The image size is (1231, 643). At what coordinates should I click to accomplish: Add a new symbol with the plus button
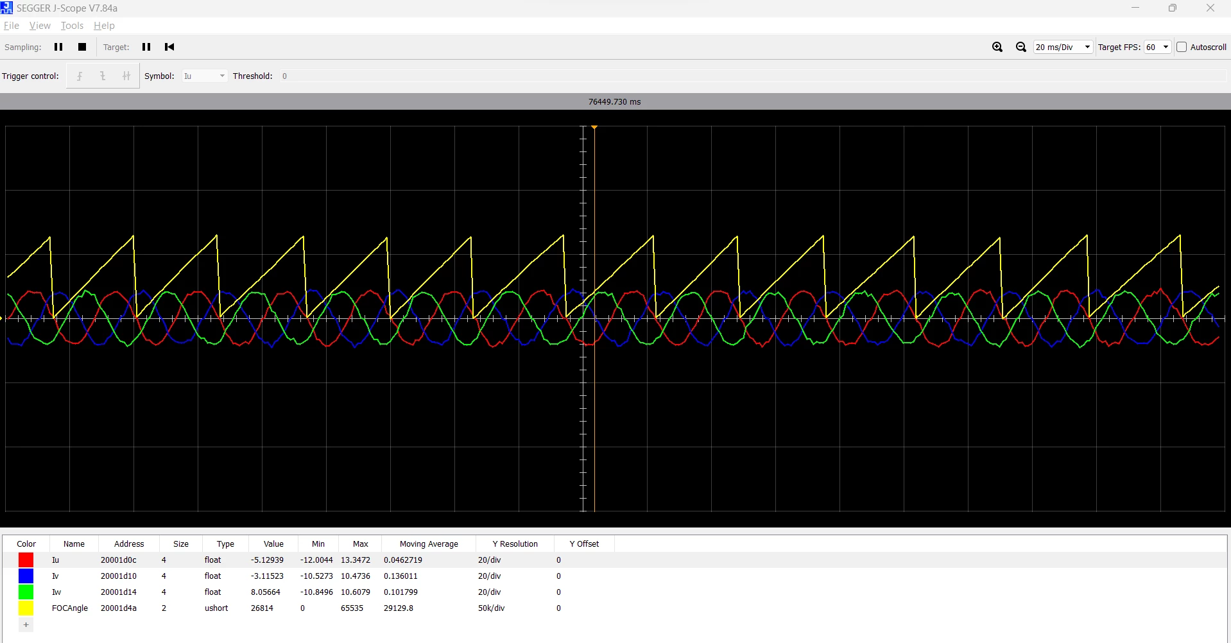coord(26,624)
